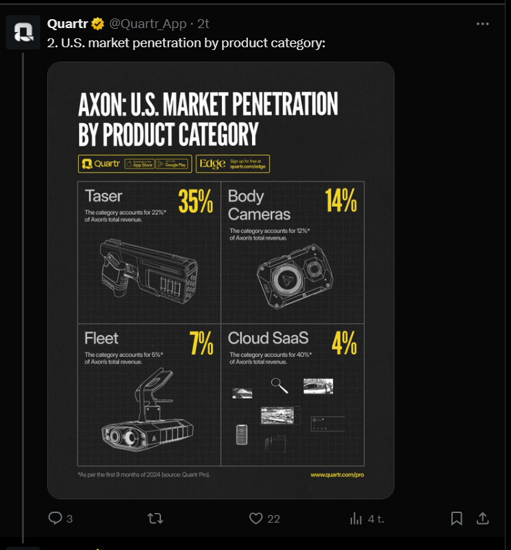
Task: Bookmark this Quartr post
Action: click(457, 518)
